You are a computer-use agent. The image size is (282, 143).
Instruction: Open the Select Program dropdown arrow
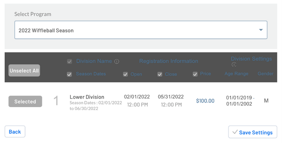(261, 30)
